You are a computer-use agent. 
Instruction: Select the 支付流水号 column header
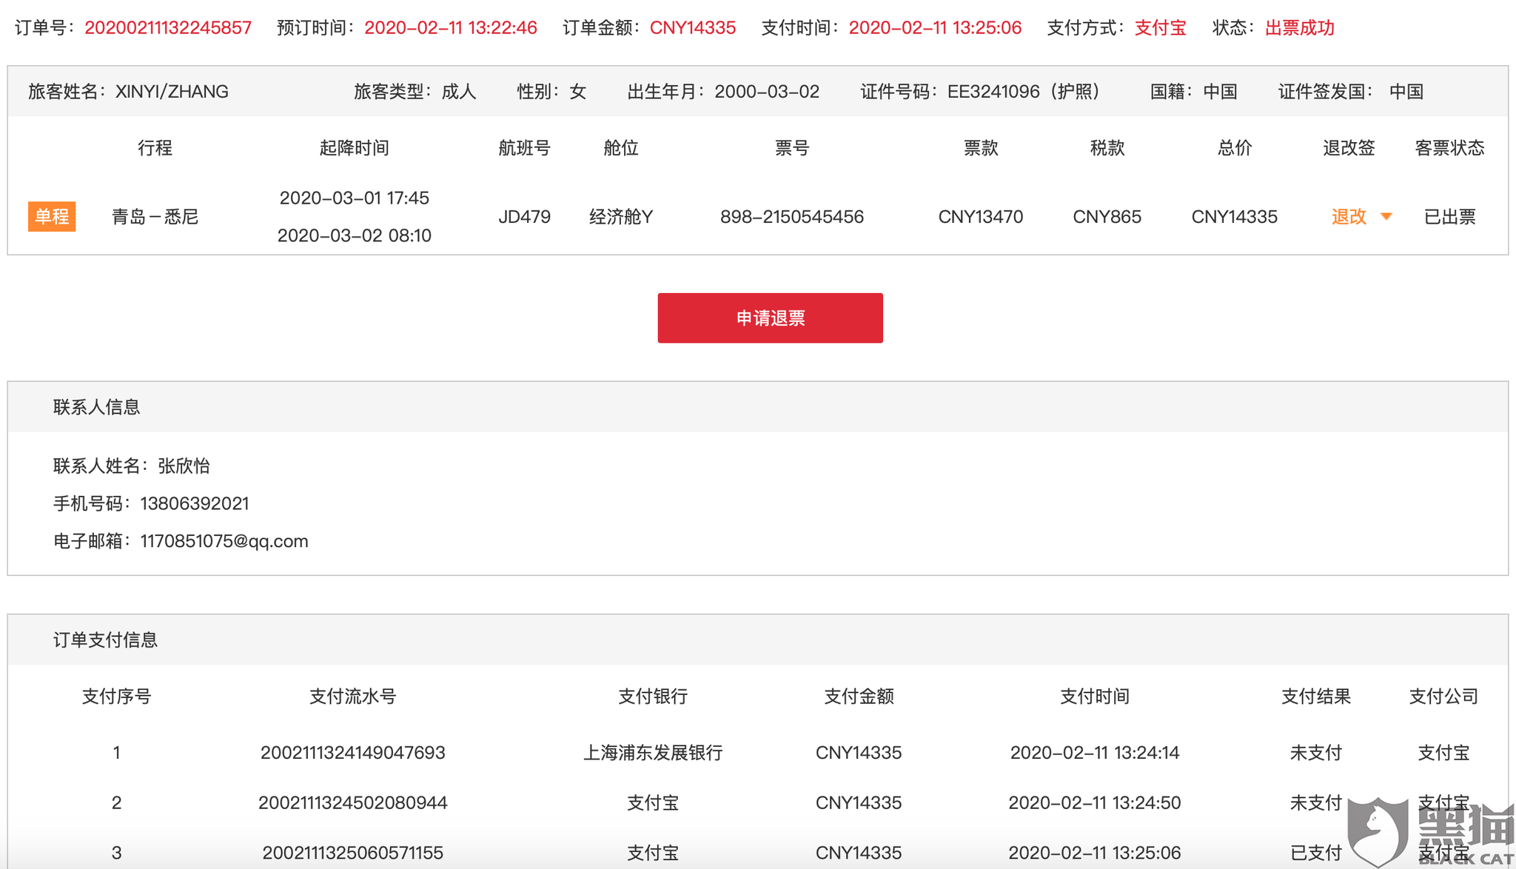coord(353,697)
